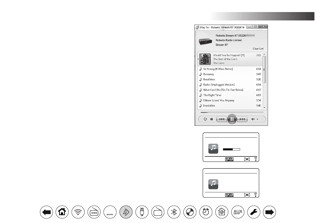Click the Clear List link

pos(258,49)
